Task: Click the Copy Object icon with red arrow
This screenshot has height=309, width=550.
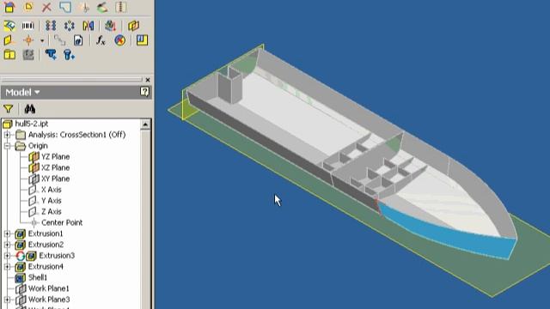Action: click(x=110, y=26)
